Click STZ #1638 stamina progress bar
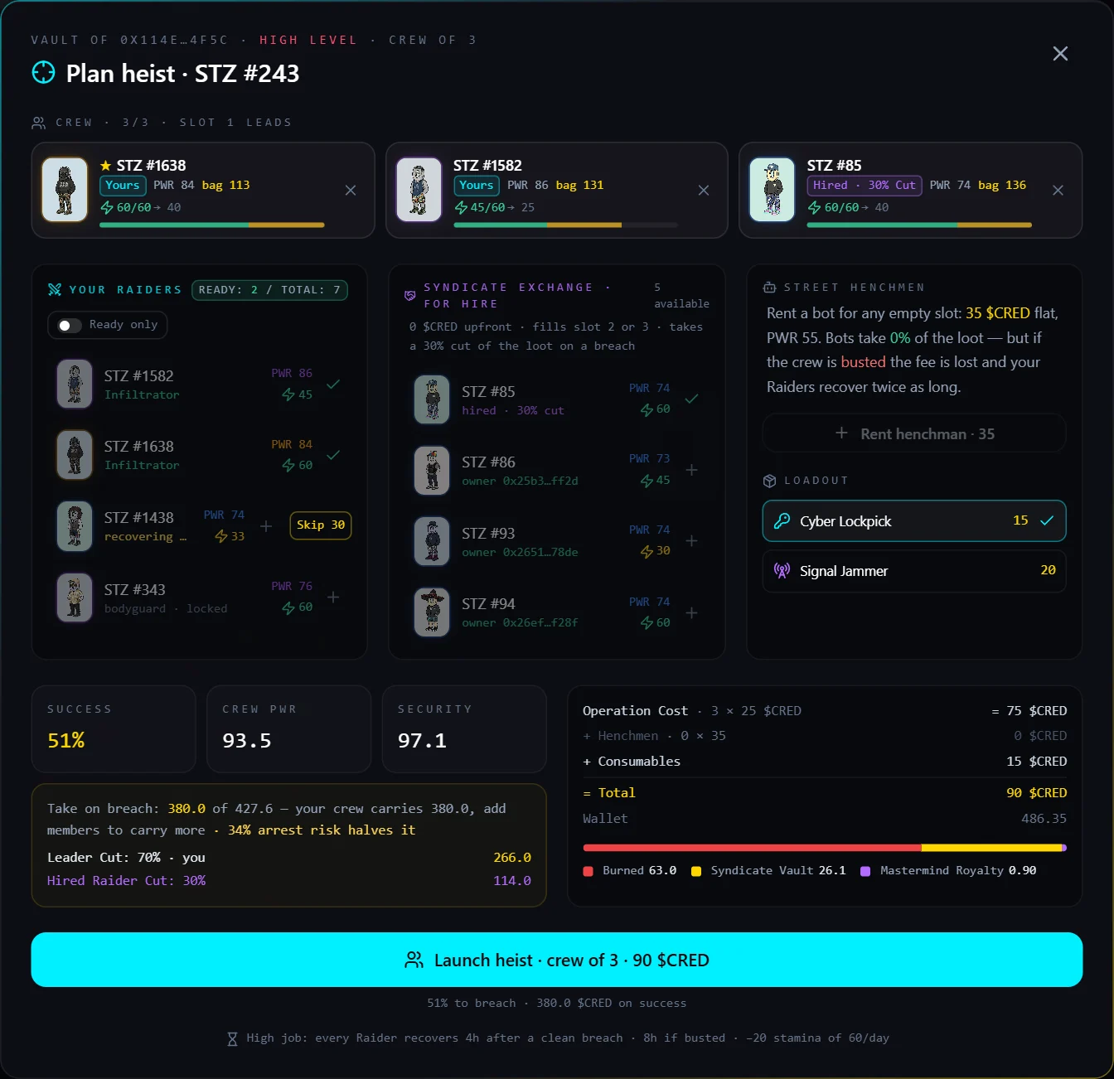The image size is (1114, 1079). tap(212, 225)
